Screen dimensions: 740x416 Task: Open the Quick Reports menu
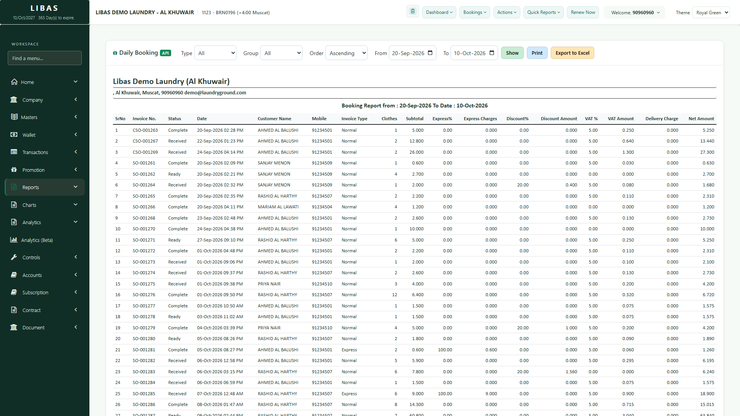pos(543,12)
